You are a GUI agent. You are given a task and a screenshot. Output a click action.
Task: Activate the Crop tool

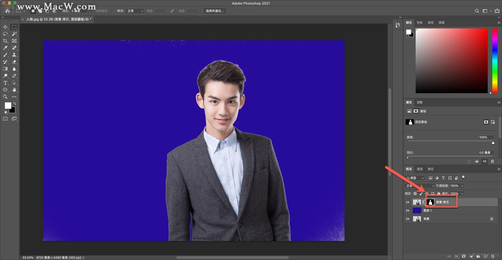pos(5,41)
